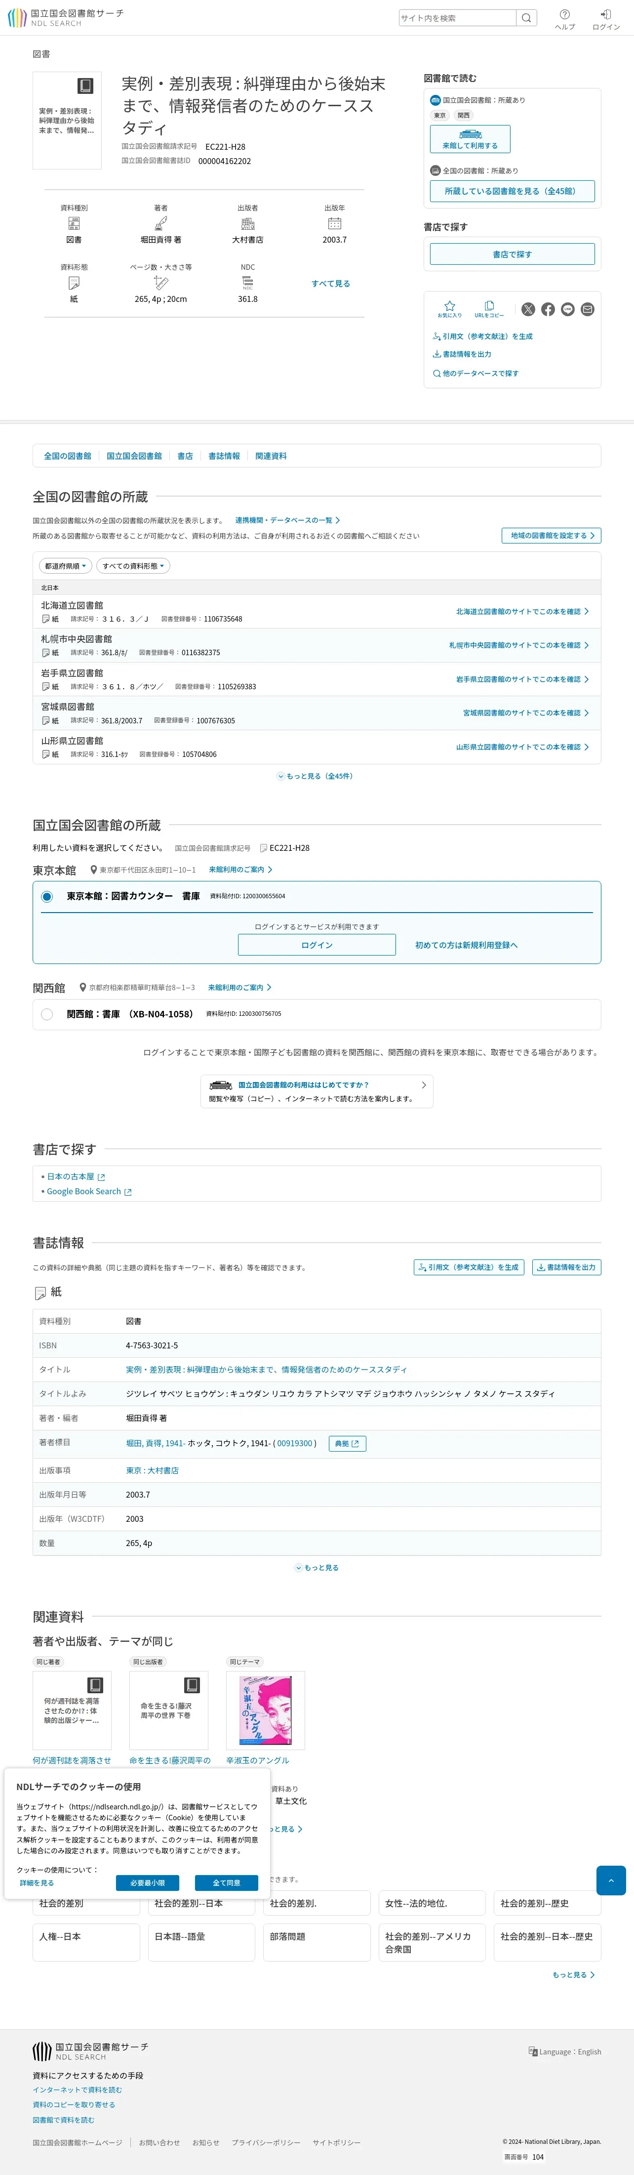Jump to 国立国会図書館 tab
This screenshot has height=2175, width=634.
134,456
